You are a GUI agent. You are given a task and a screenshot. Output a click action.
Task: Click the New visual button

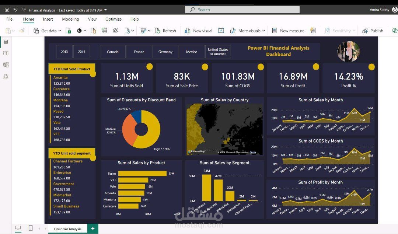(199, 31)
